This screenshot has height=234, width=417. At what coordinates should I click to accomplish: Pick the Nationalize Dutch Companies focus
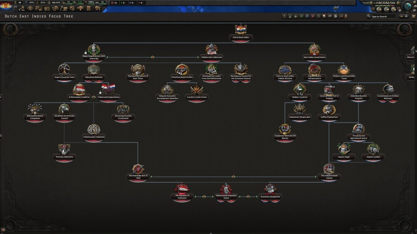[35, 112]
